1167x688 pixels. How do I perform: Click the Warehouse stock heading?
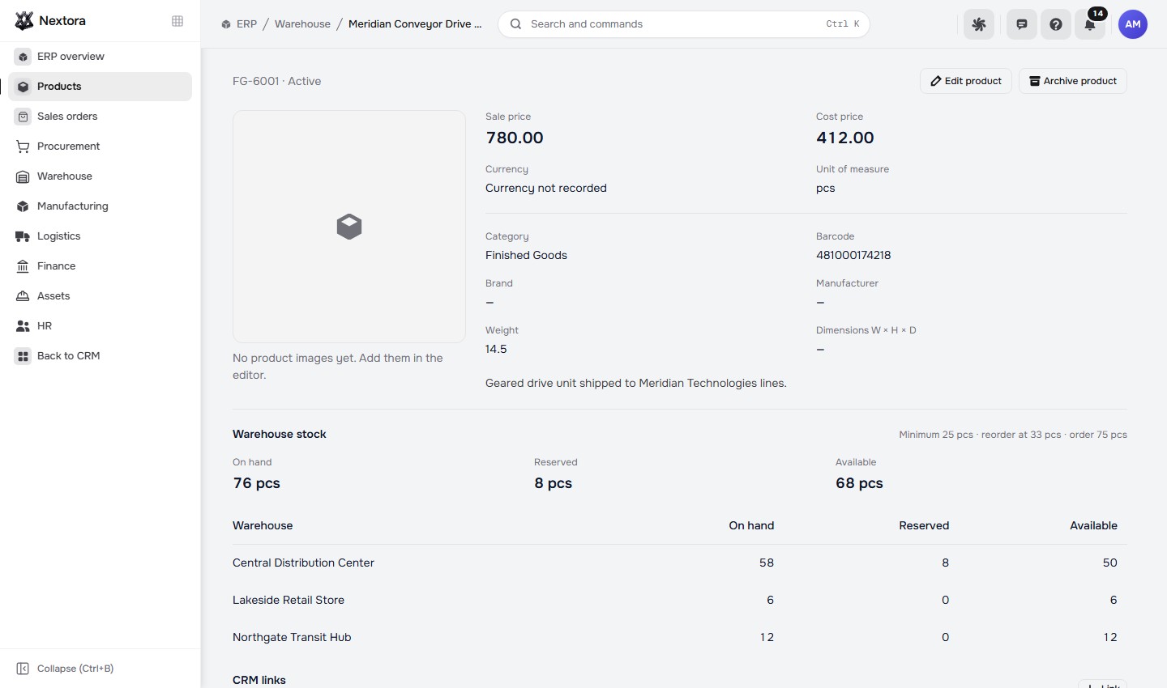click(x=280, y=434)
